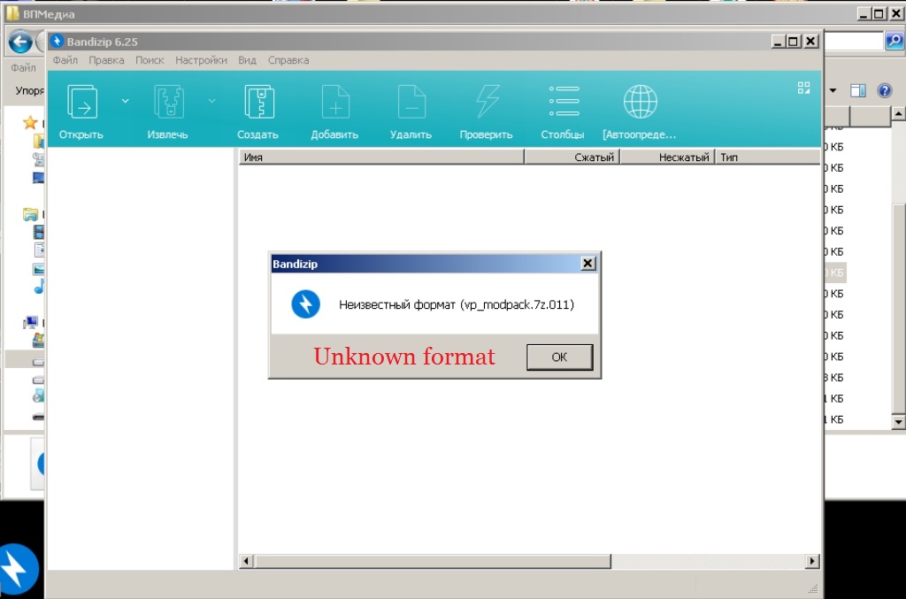The image size is (906, 599).
Task: Sort by the Несжатый column header
Action: click(667, 157)
